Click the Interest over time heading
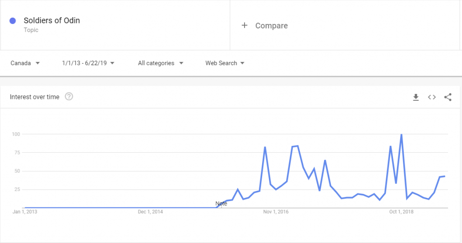 [34, 97]
